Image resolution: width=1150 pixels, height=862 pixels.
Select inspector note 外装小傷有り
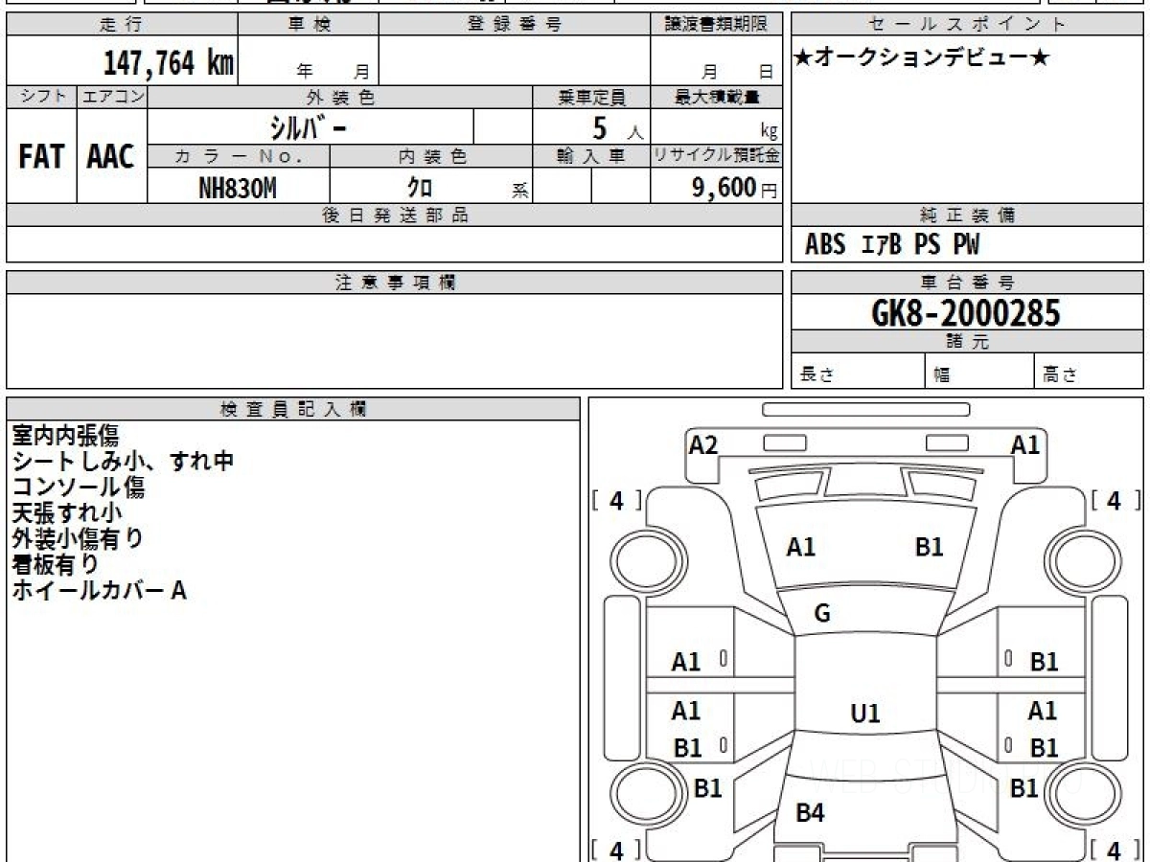click(78, 538)
